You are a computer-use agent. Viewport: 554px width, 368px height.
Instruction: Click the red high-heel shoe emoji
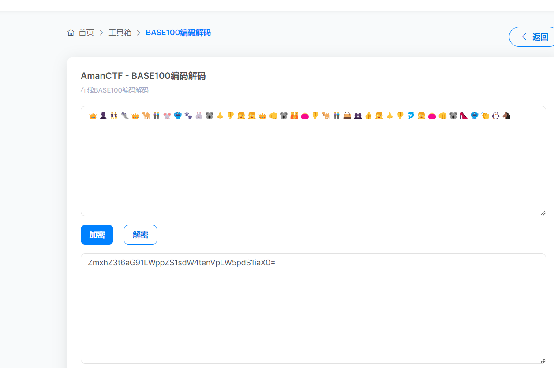[464, 115]
